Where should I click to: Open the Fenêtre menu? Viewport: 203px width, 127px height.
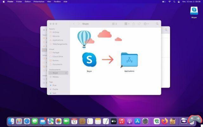(57, 2)
